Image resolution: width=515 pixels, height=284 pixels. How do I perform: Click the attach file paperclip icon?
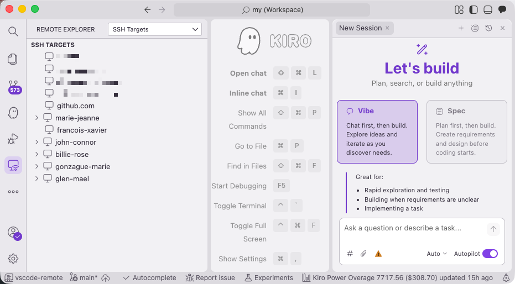point(363,254)
